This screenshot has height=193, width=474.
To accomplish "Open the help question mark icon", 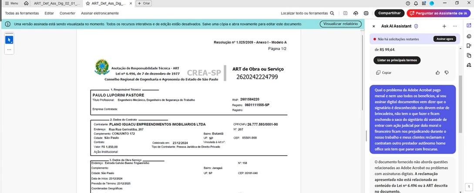I will tap(408, 3).
